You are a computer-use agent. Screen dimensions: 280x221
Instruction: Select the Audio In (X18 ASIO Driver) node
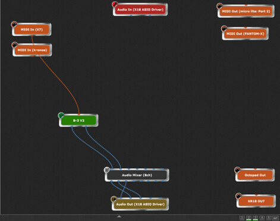coord(140,10)
